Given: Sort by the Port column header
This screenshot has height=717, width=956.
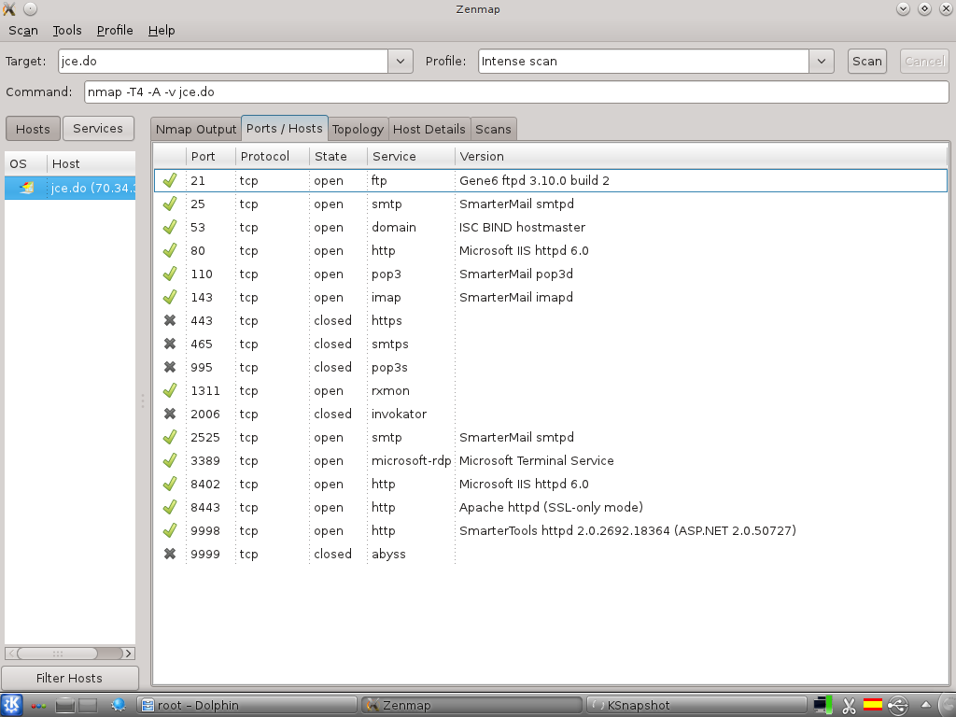Looking at the screenshot, I should tap(211, 156).
